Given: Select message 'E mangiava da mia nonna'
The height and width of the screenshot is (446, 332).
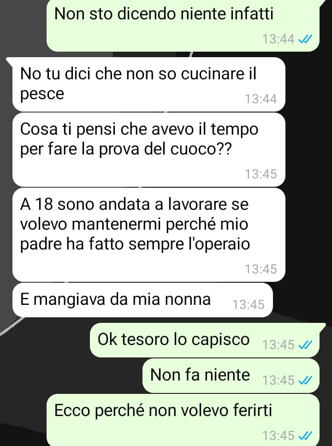Looking at the screenshot, I should (x=142, y=300).
